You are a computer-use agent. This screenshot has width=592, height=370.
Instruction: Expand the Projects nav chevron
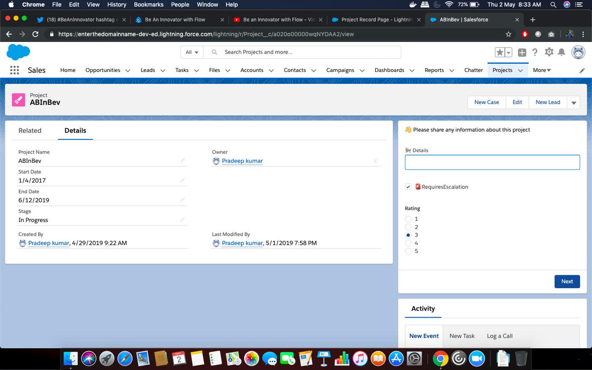(520, 71)
